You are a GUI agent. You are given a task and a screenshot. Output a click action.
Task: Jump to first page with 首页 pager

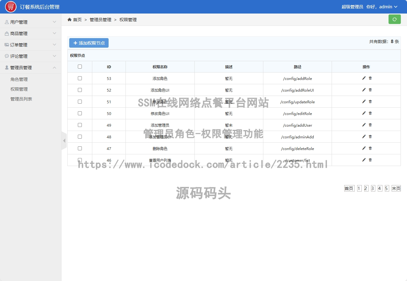pos(349,188)
